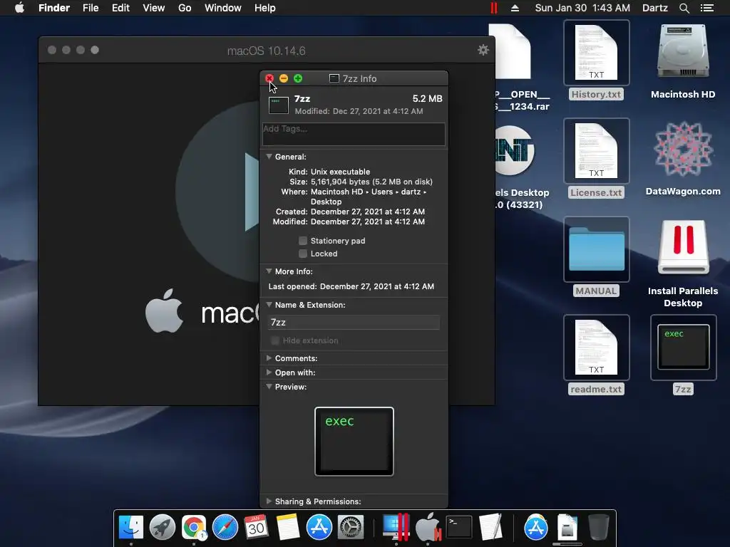Open the View menu

click(154, 8)
